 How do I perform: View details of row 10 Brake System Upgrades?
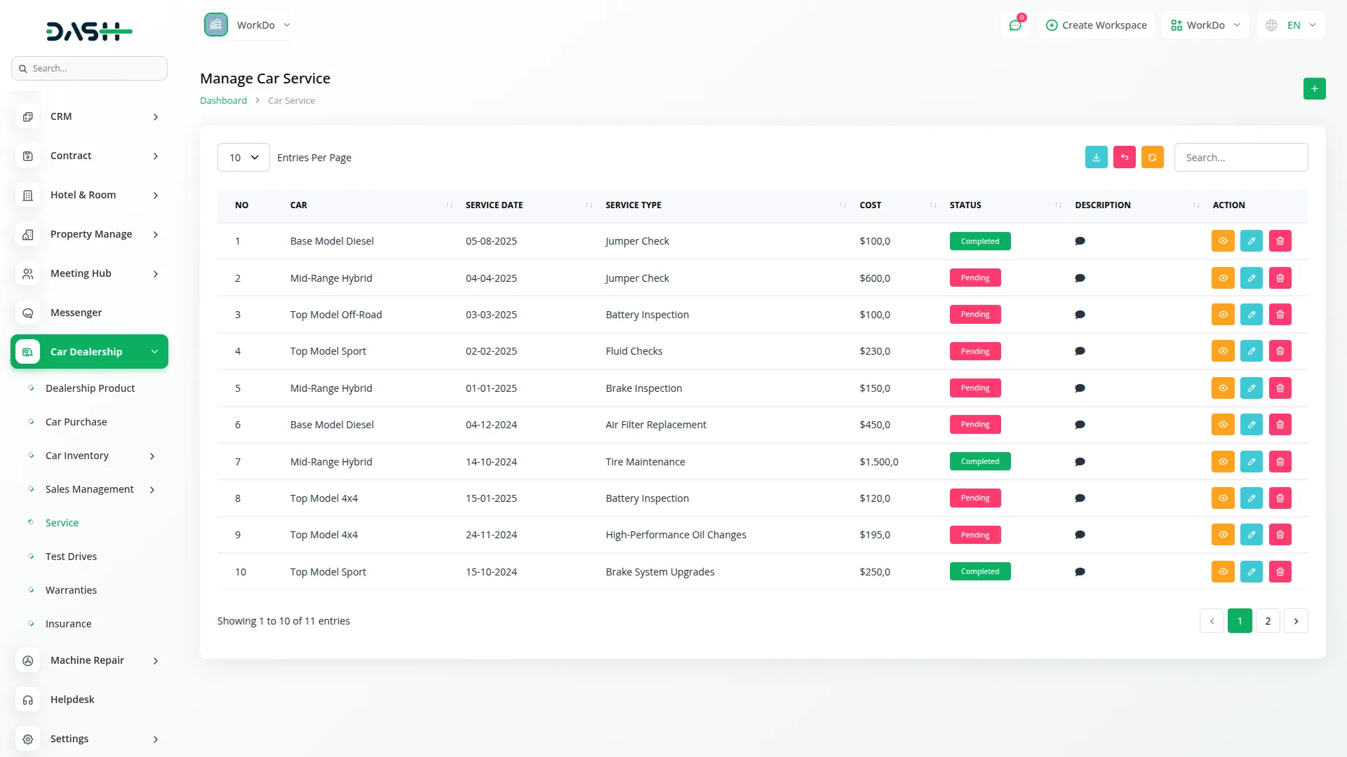point(1222,572)
